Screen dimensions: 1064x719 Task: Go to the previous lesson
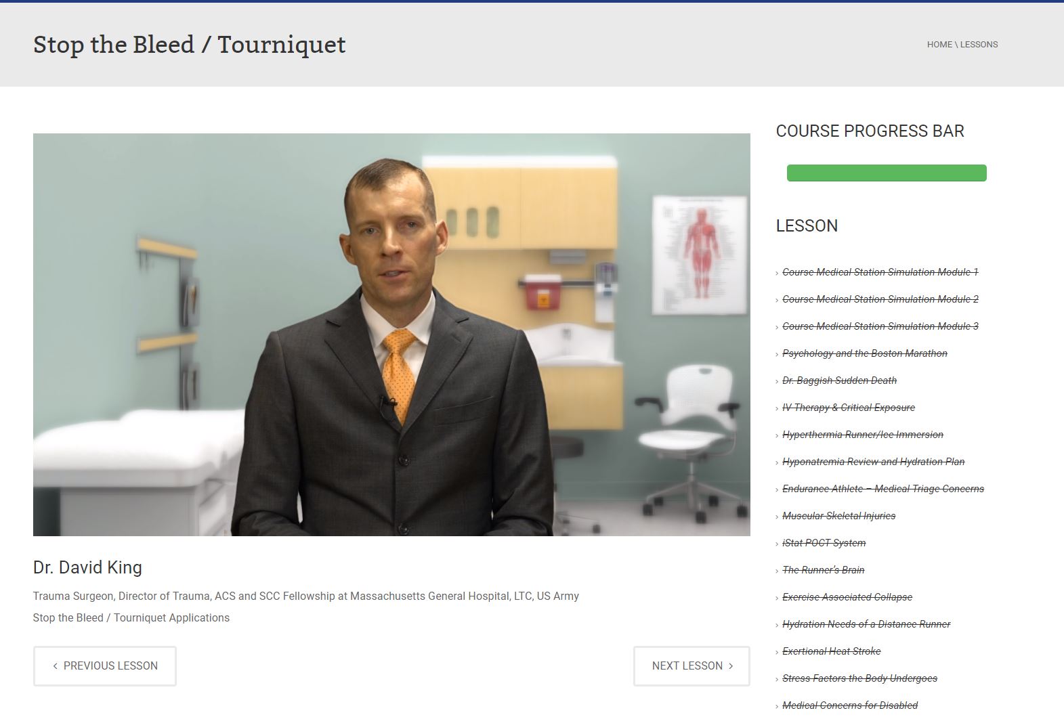(x=104, y=666)
